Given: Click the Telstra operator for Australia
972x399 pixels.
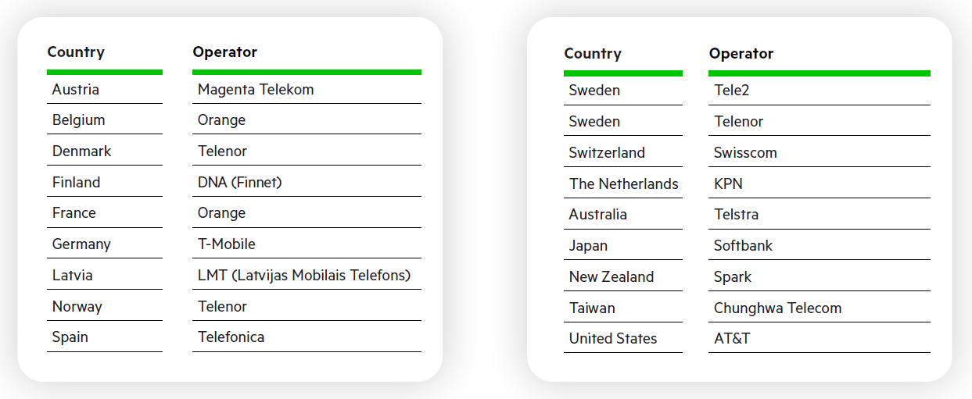Looking at the screenshot, I should click(x=736, y=215).
